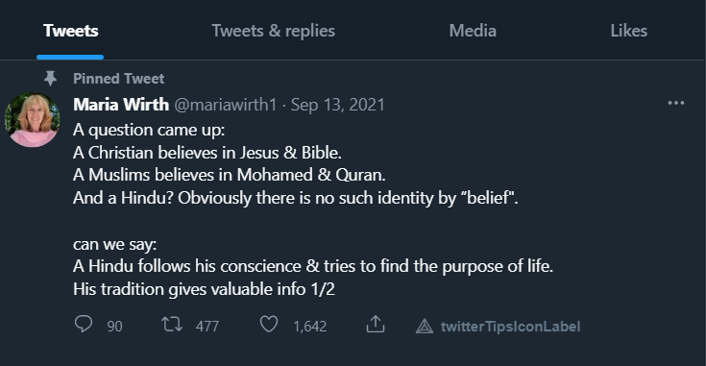Click the twitterTipsIconLabel text
Image resolution: width=706 pixels, height=366 pixels.
[x=510, y=326]
